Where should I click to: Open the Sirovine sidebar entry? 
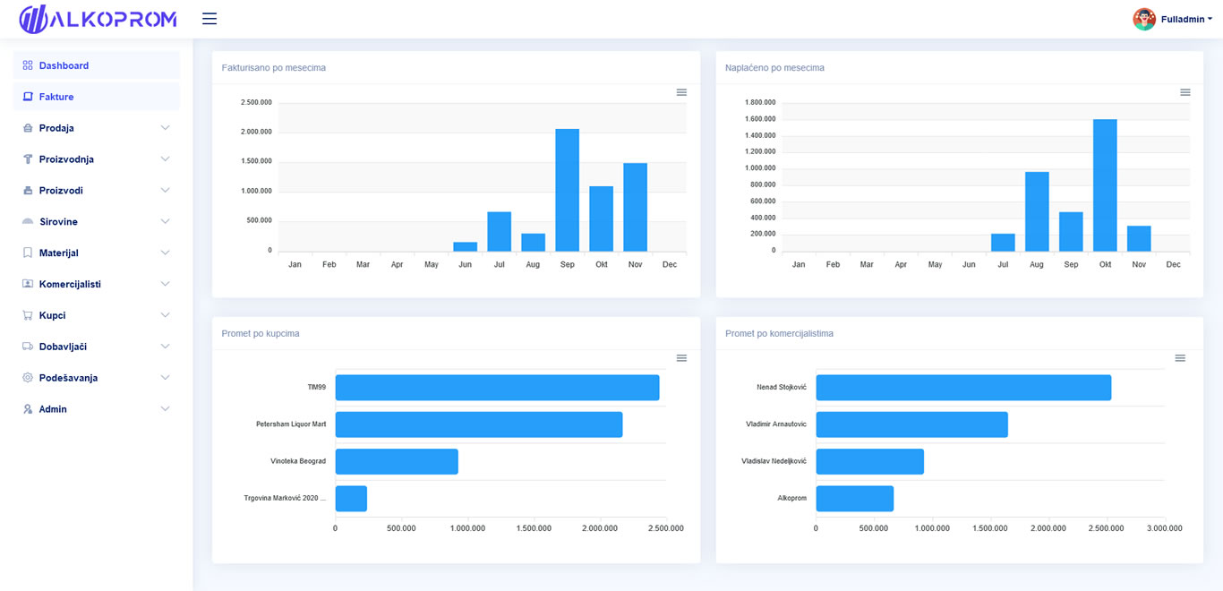(97, 221)
